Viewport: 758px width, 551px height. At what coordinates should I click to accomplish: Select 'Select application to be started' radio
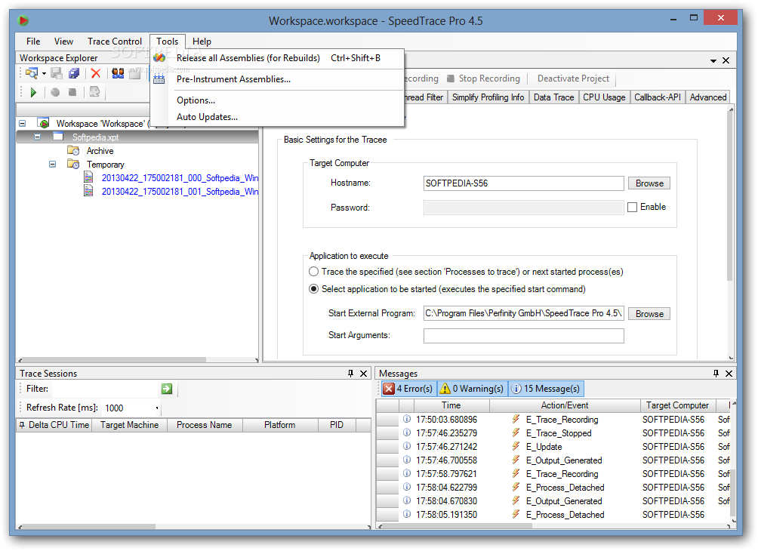[314, 289]
